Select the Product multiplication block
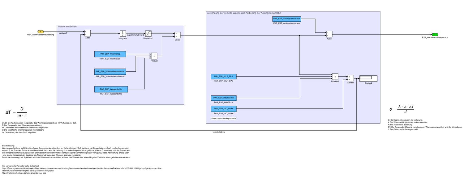464x177 pixels. tap(154, 56)
